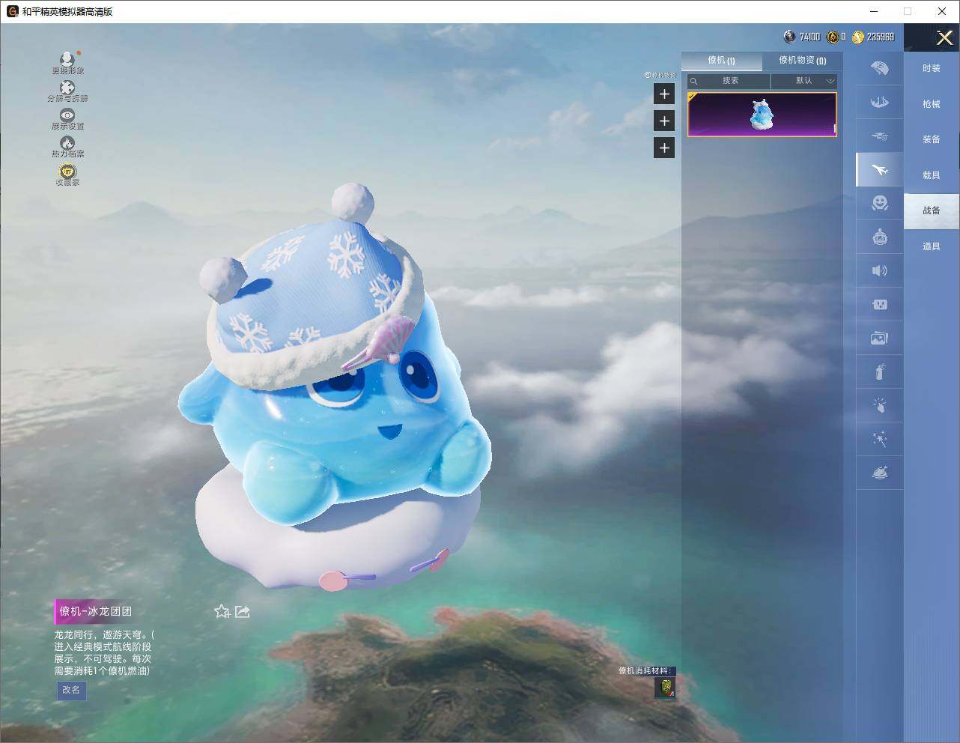Select the airplane wingman category icon

(x=880, y=169)
